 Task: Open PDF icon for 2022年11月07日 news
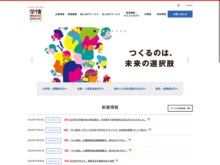(149, 120)
